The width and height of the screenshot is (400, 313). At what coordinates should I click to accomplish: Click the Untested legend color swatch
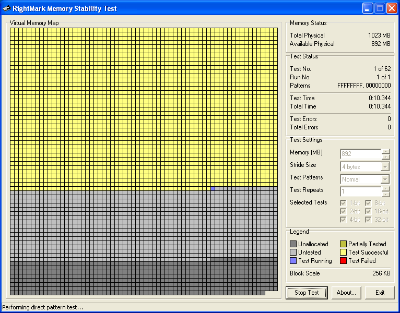click(293, 252)
